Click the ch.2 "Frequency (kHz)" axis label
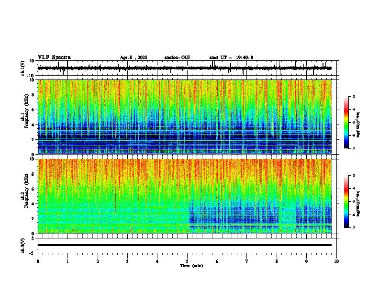This screenshot has height=293, width=379. tap(26, 191)
